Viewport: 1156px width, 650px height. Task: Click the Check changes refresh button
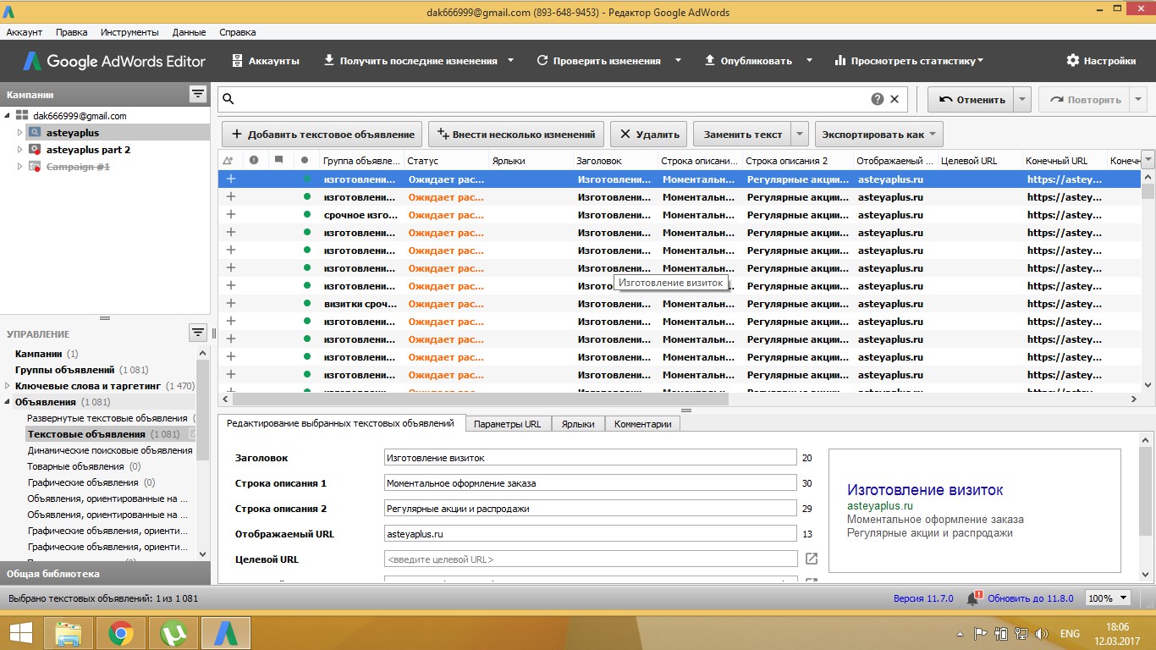click(598, 61)
